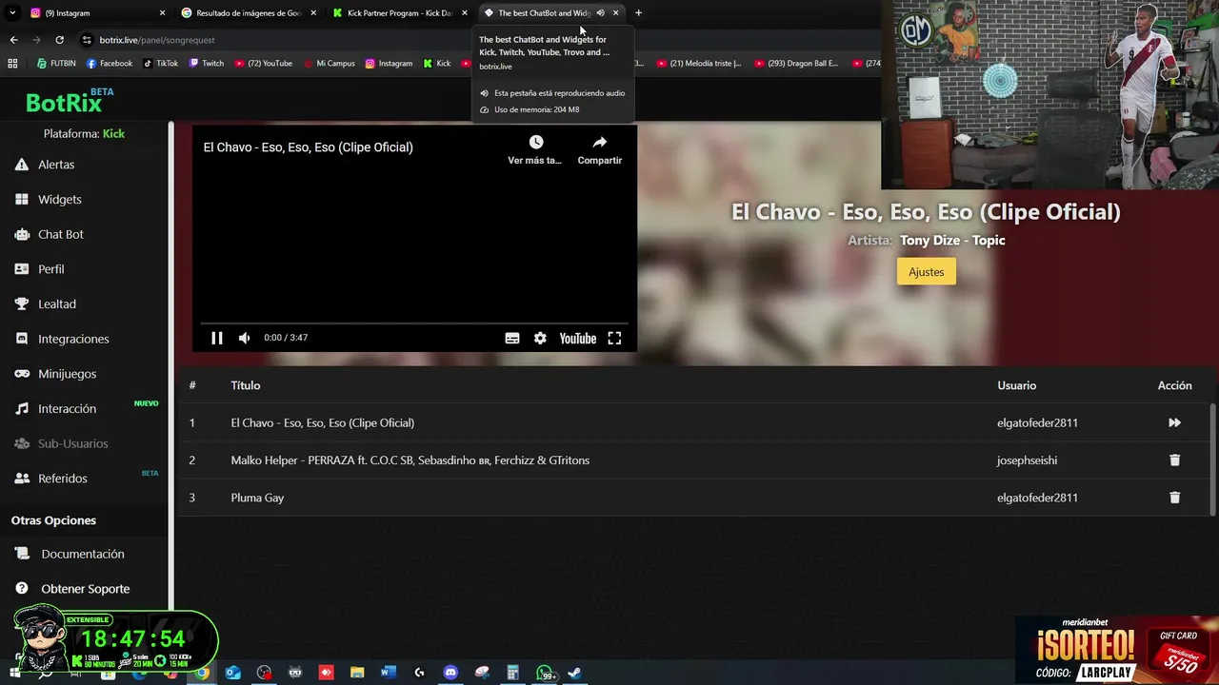Image resolution: width=1219 pixels, height=685 pixels.
Task: Open Outlook from the taskbar
Action: point(232,673)
